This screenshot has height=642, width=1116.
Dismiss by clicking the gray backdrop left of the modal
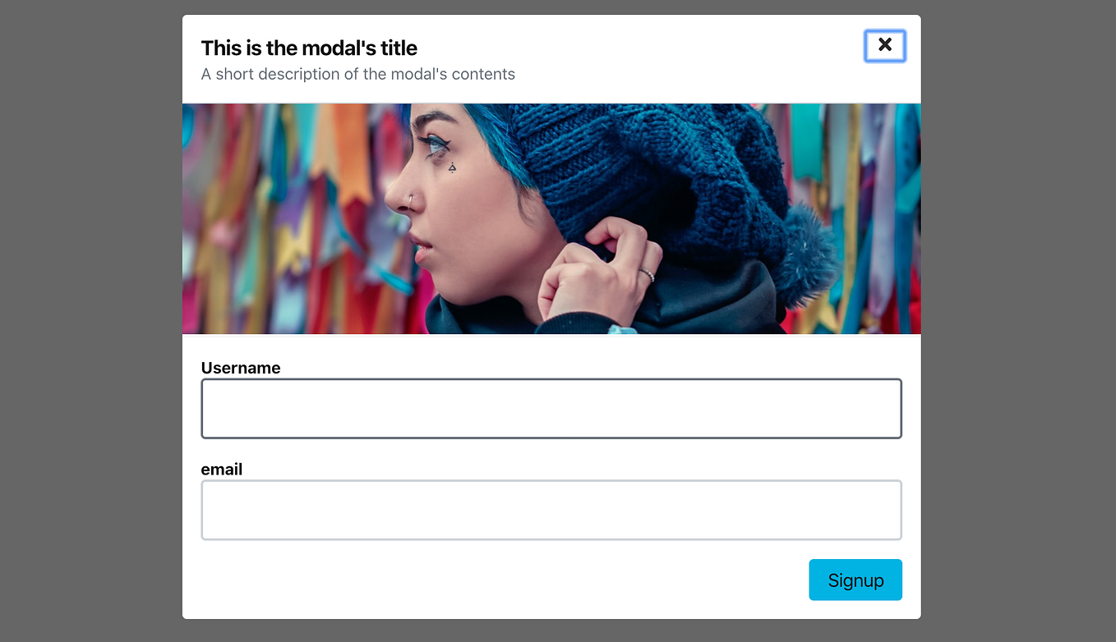tap(90, 320)
